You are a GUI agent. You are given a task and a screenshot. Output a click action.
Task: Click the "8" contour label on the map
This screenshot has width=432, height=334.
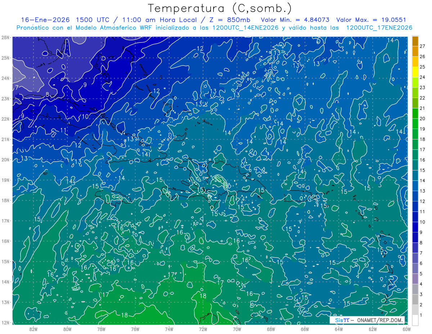pos(47,94)
